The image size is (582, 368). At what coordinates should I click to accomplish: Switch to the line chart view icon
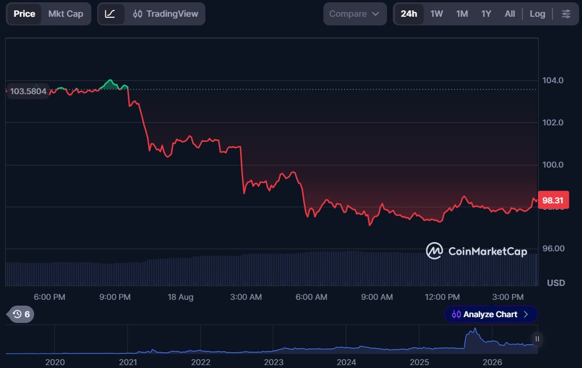110,14
